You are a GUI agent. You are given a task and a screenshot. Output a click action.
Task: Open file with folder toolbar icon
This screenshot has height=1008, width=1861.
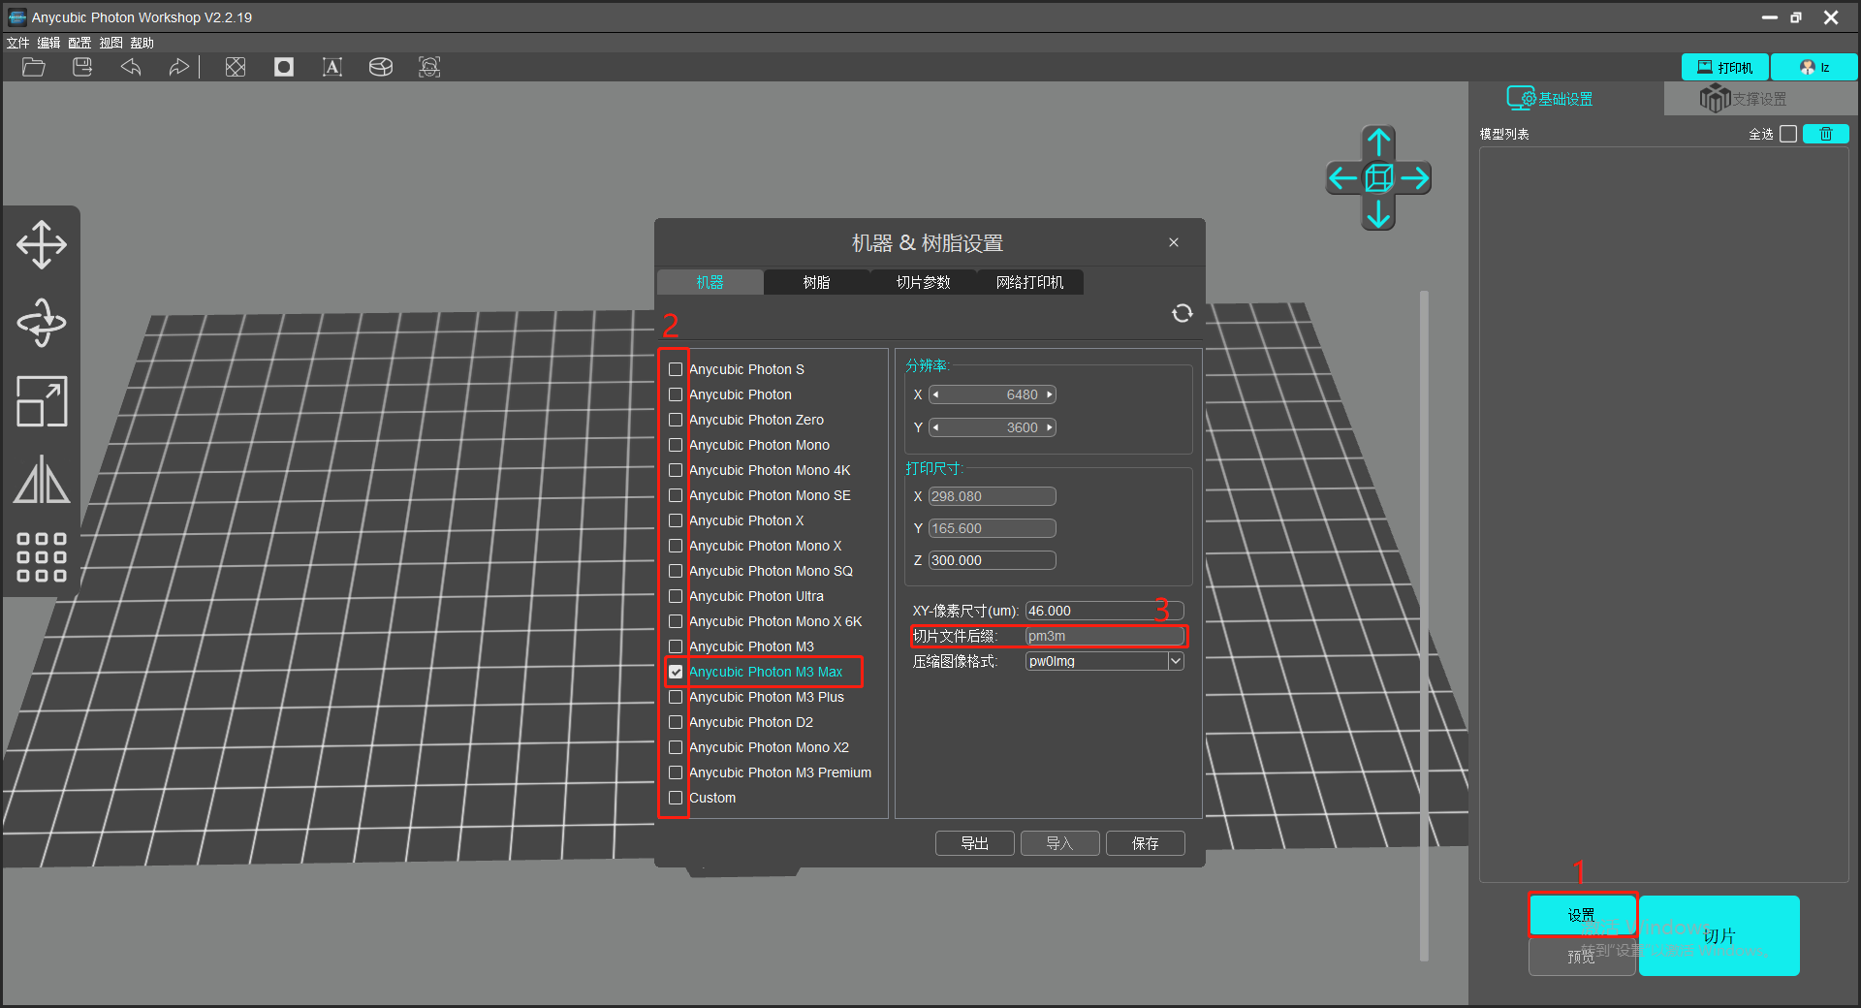(x=34, y=67)
